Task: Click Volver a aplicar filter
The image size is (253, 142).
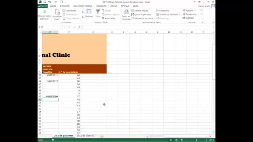Action: (111, 15)
